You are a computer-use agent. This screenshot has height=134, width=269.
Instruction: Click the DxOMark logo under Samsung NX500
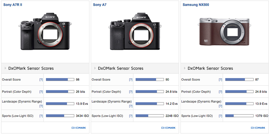[x=258, y=128]
